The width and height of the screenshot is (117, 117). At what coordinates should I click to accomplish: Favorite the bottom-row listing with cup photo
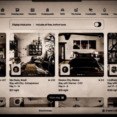pos(51,101)
